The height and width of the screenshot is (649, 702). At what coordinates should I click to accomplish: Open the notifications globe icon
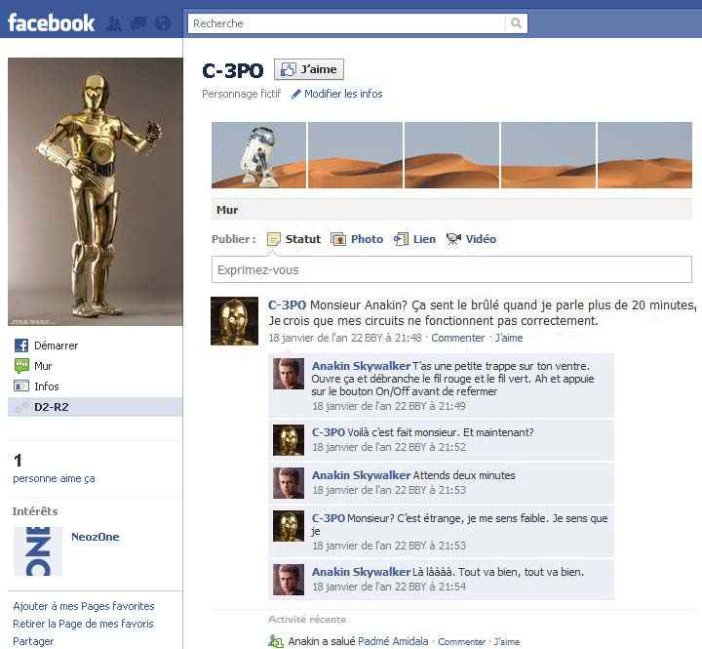163,23
